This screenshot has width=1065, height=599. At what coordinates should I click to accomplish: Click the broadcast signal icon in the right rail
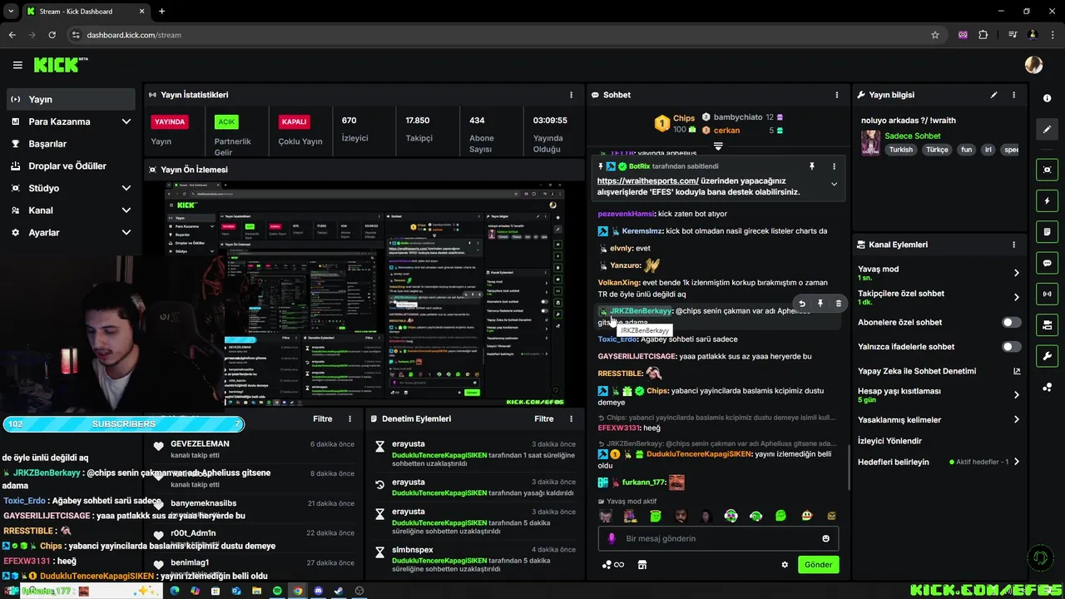(x=1047, y=294)
